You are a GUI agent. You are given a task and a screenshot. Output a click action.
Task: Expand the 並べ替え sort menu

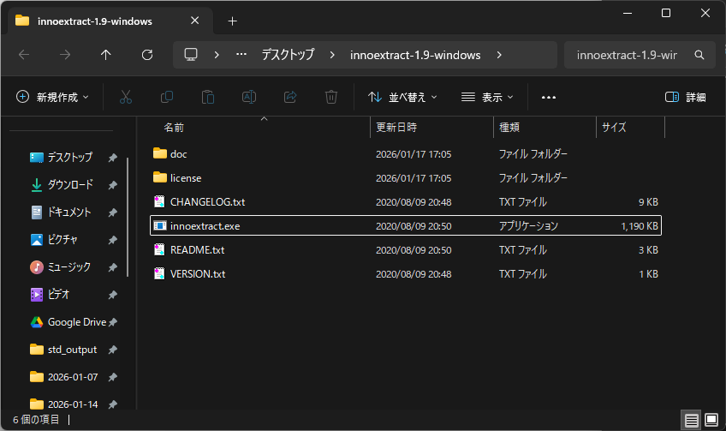(402, 97)
